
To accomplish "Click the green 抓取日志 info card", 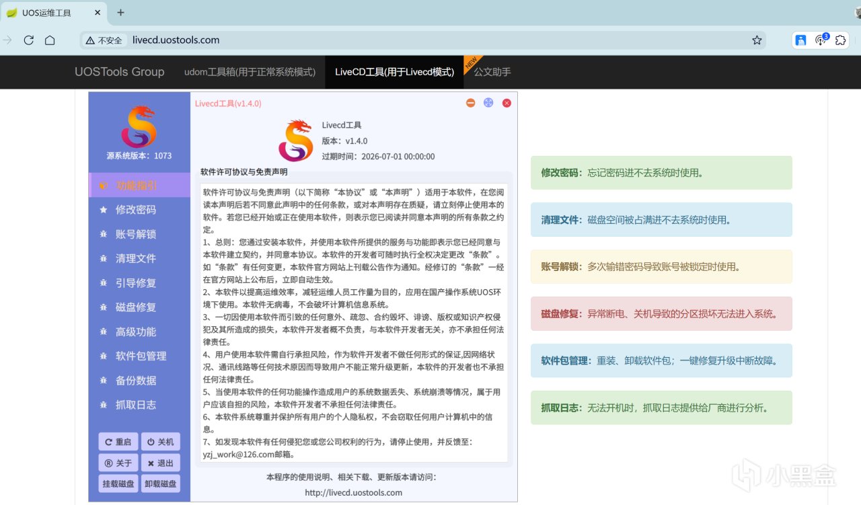I will tap(661, 407).
